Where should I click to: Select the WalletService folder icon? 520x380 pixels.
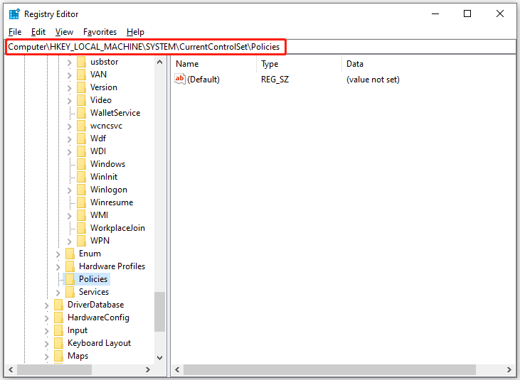[81, 113]
